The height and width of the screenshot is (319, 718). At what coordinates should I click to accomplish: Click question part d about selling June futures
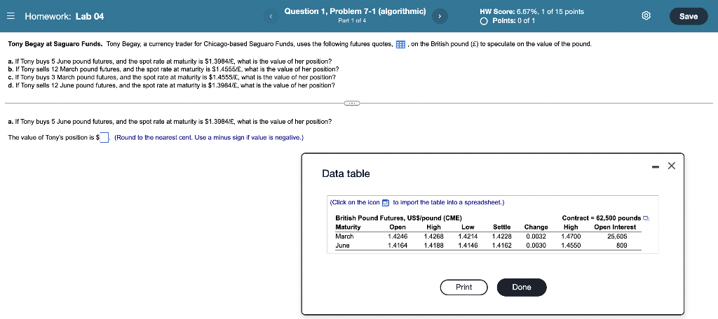coord(171,85)
